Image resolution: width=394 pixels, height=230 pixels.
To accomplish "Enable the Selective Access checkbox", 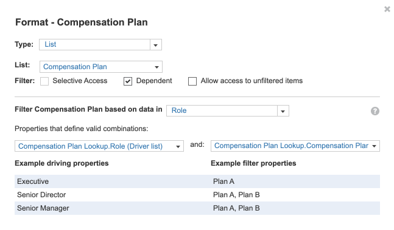I will pyautogui.click(x=44, y=81).
